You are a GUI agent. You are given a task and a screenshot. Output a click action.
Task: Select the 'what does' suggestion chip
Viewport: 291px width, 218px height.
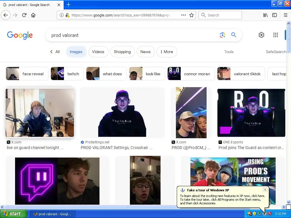pos(106,74)
